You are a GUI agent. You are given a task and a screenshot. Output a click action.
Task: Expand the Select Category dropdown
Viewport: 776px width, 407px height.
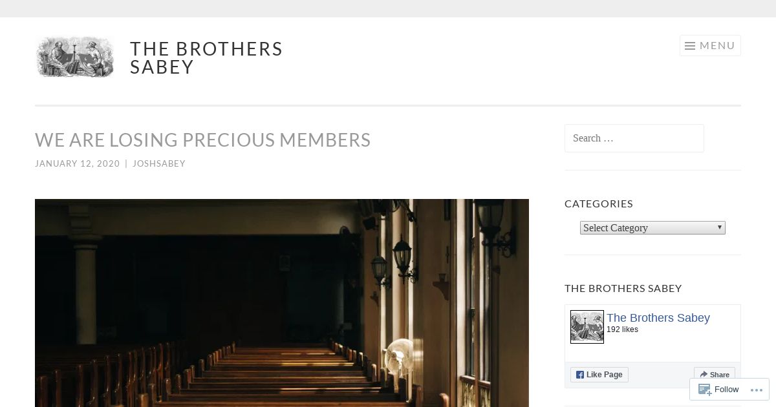pos(652,228)
